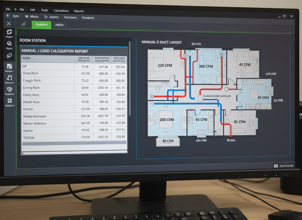The width and height of the screenshot is (302, 220).
Task: Select the AP room row
Action: click(x=74, y=66)
